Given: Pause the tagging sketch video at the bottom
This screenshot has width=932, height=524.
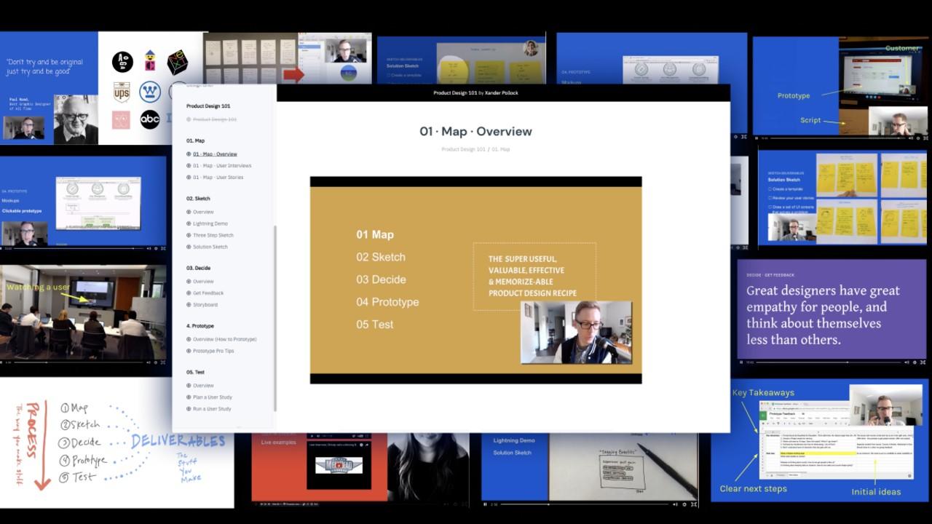Looking at the screenshot, I should point(486,504).
